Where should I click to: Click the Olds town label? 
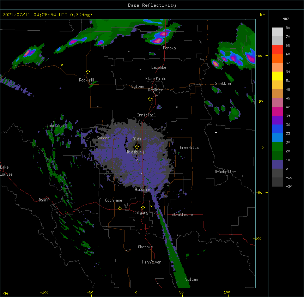pos(137,139)
